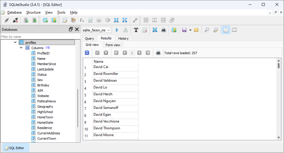The height and width of the screenshot is (153, 284).
Task: Open the Structure menu
Action: 33,12
